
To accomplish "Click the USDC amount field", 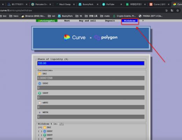I will (x=91, y=88).
